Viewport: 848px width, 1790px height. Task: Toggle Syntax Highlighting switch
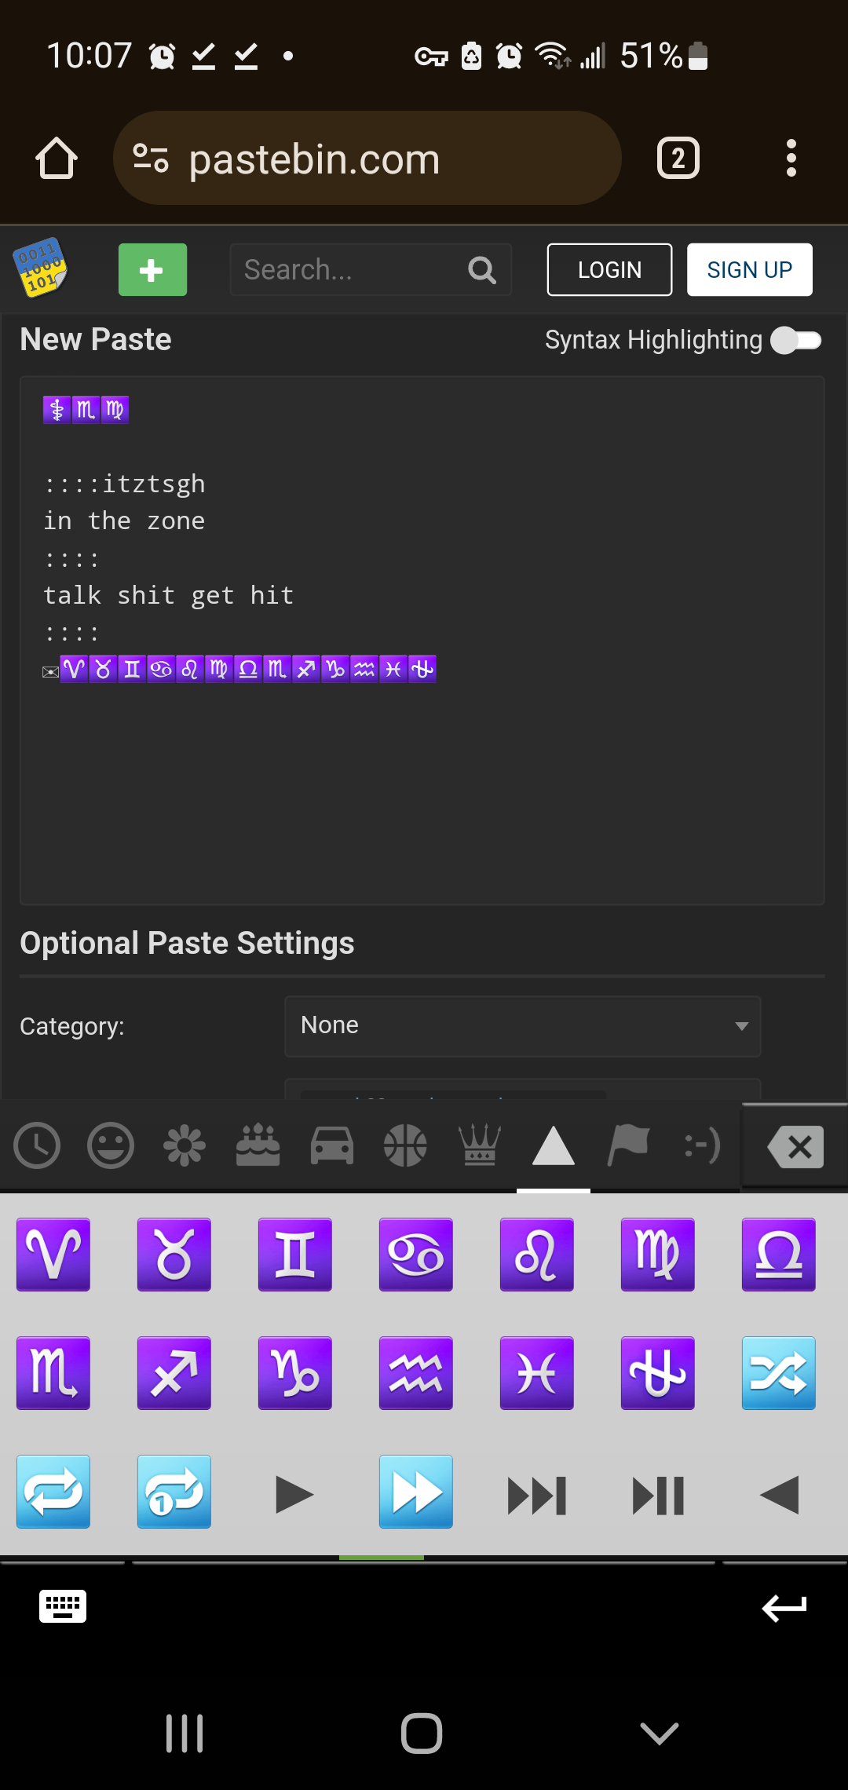(x=796, y=340)
